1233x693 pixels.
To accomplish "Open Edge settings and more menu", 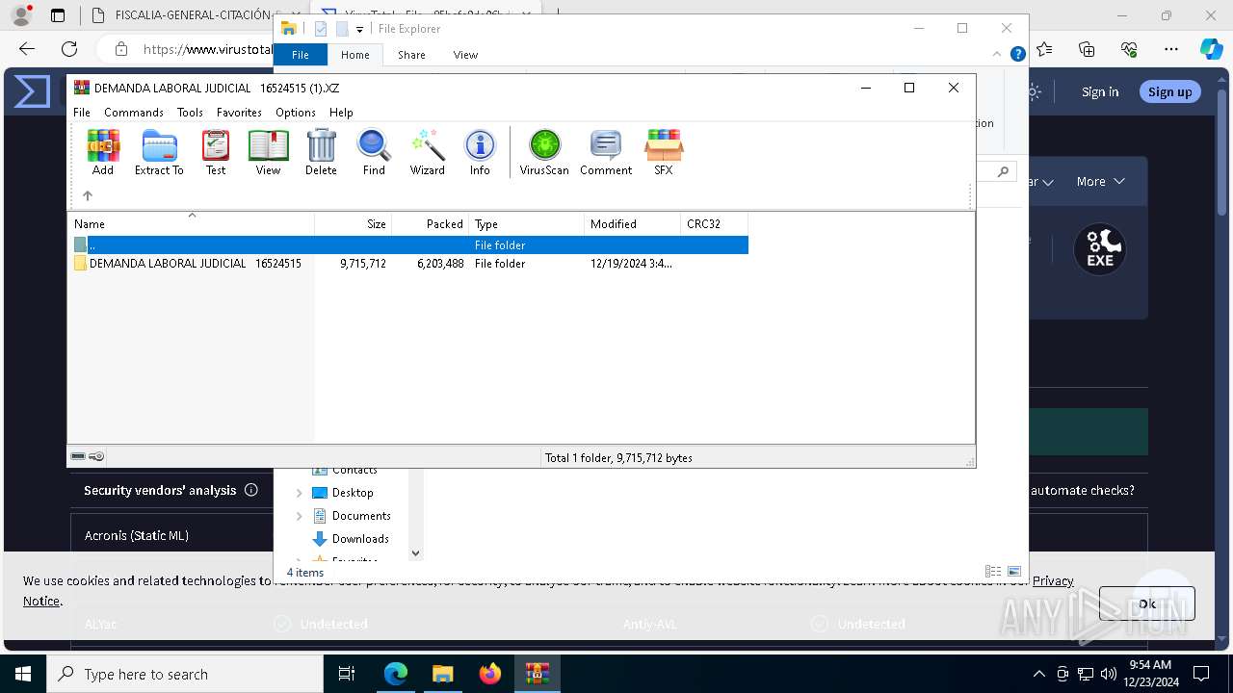I will point(1171,49).
